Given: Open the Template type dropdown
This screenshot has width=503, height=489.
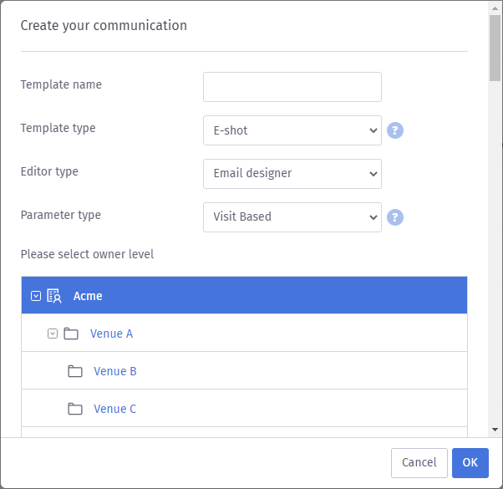Looking at the screenshot, I should pos(292,130).
